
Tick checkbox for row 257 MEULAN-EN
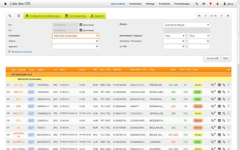pos(228,127)
